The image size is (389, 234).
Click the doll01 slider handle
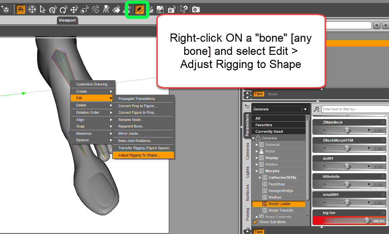tap(347, 166)
